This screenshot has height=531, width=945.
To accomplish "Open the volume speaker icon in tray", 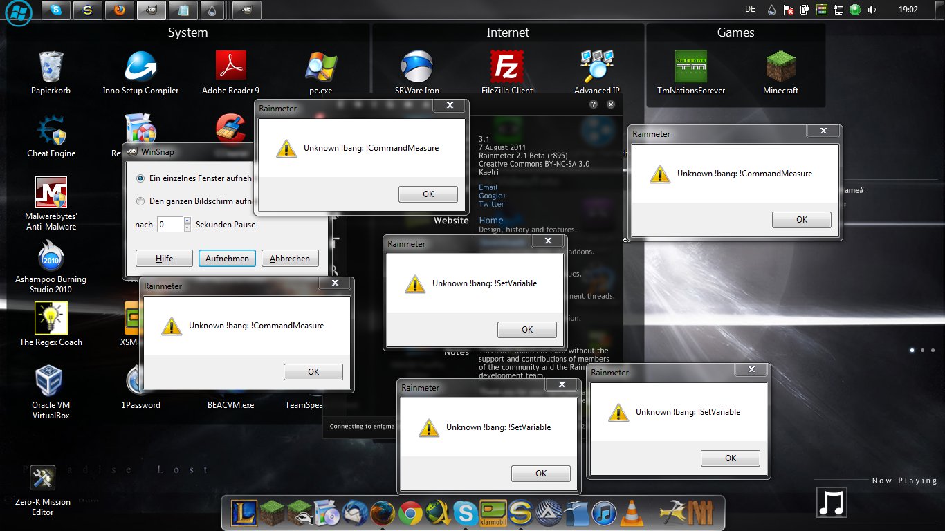I will (x=872, y=10).
